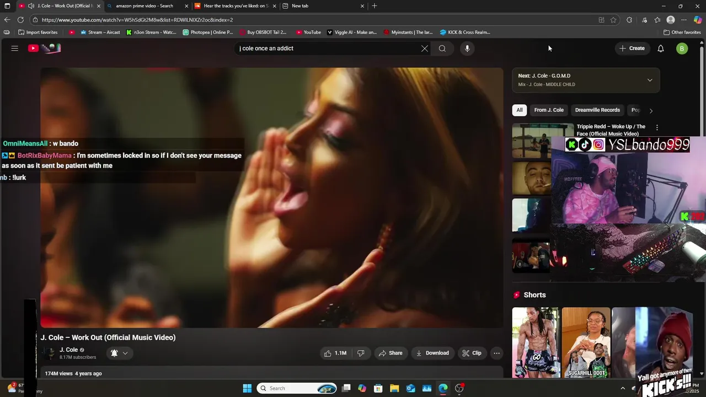Open Microsoft 365 Copilot taskbar icon
This screenshot has width=706, height=397.
point(362,388)
